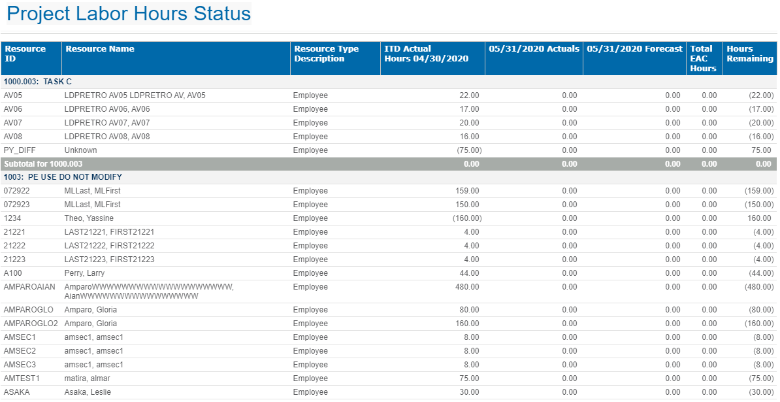Click the Resource ID column header
The height and width of the screenshot is (402, 780).
point(25,54)
